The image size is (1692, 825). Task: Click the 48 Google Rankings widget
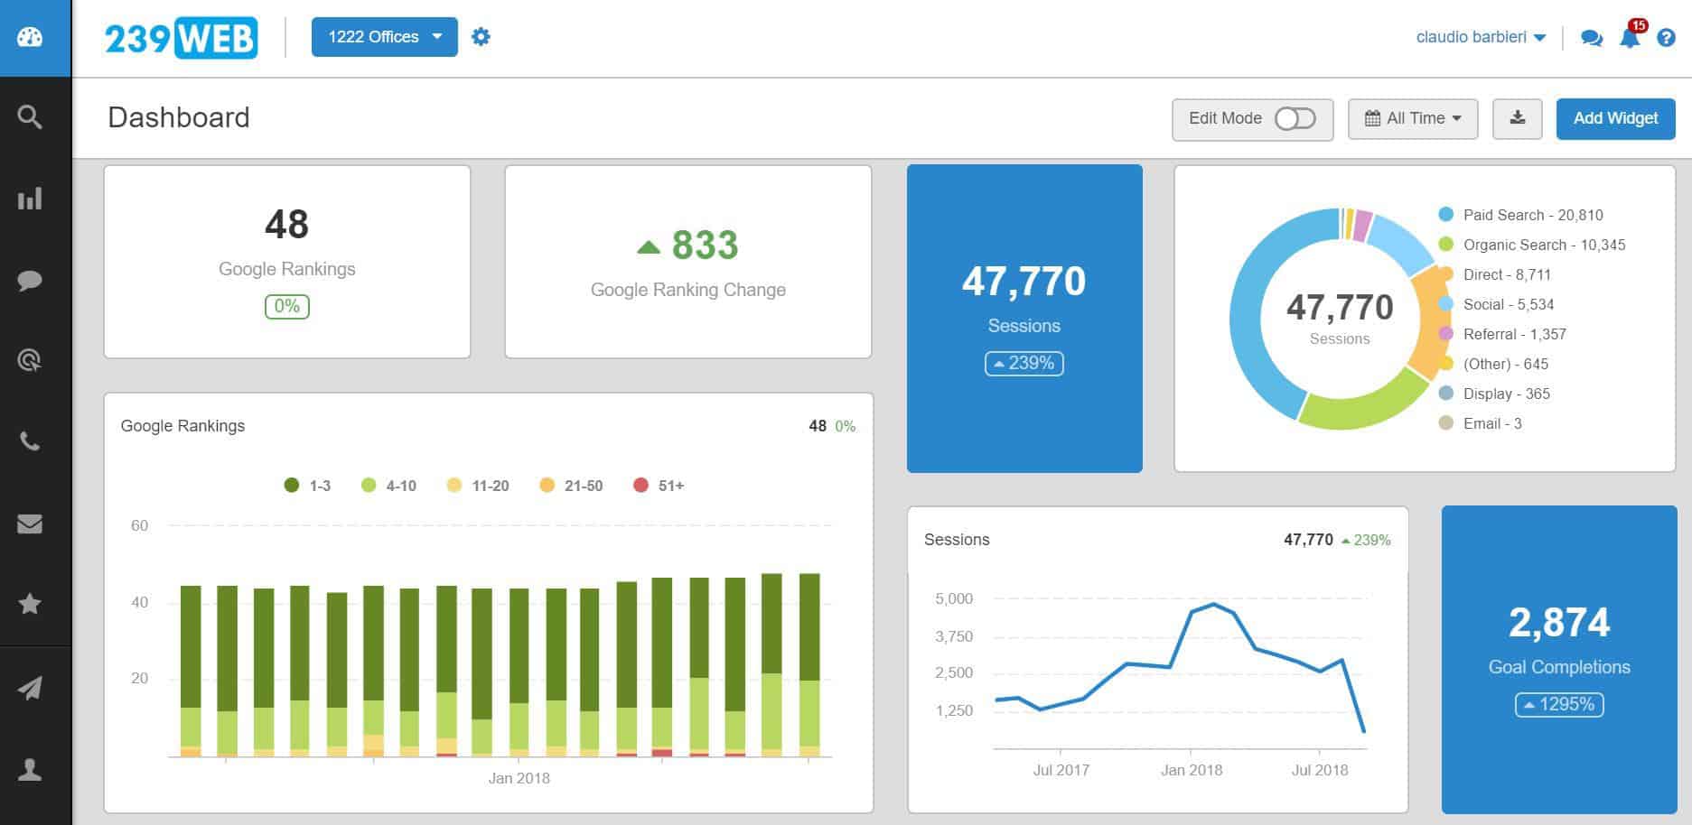287,262
